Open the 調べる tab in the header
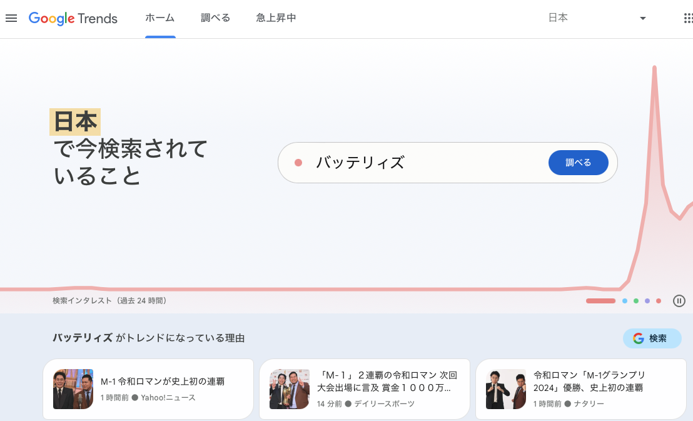Screen dimensions: 693x421 coord(215,18)
